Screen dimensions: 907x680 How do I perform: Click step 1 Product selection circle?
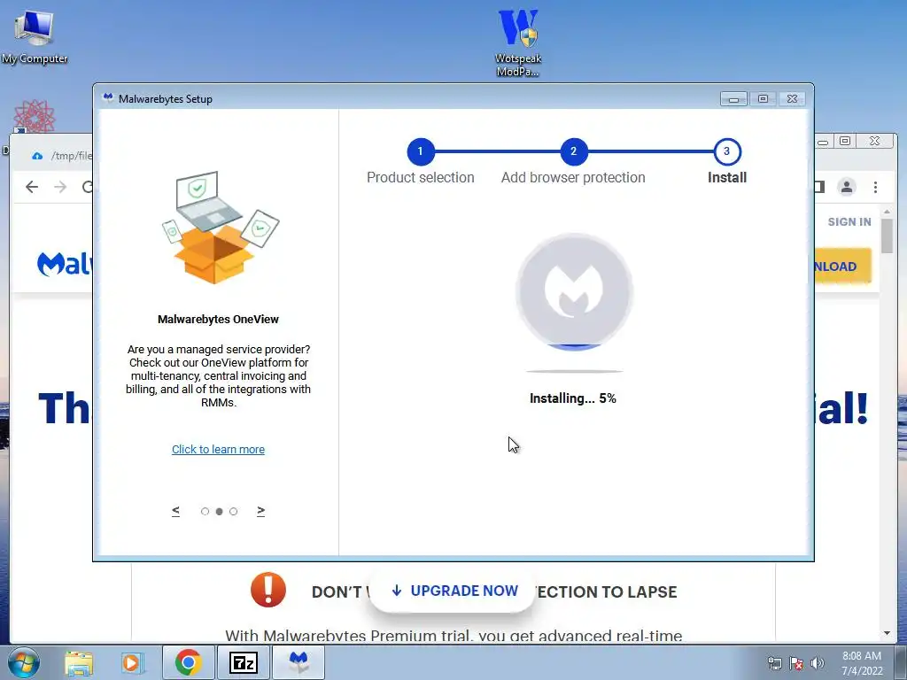[421, 151]
